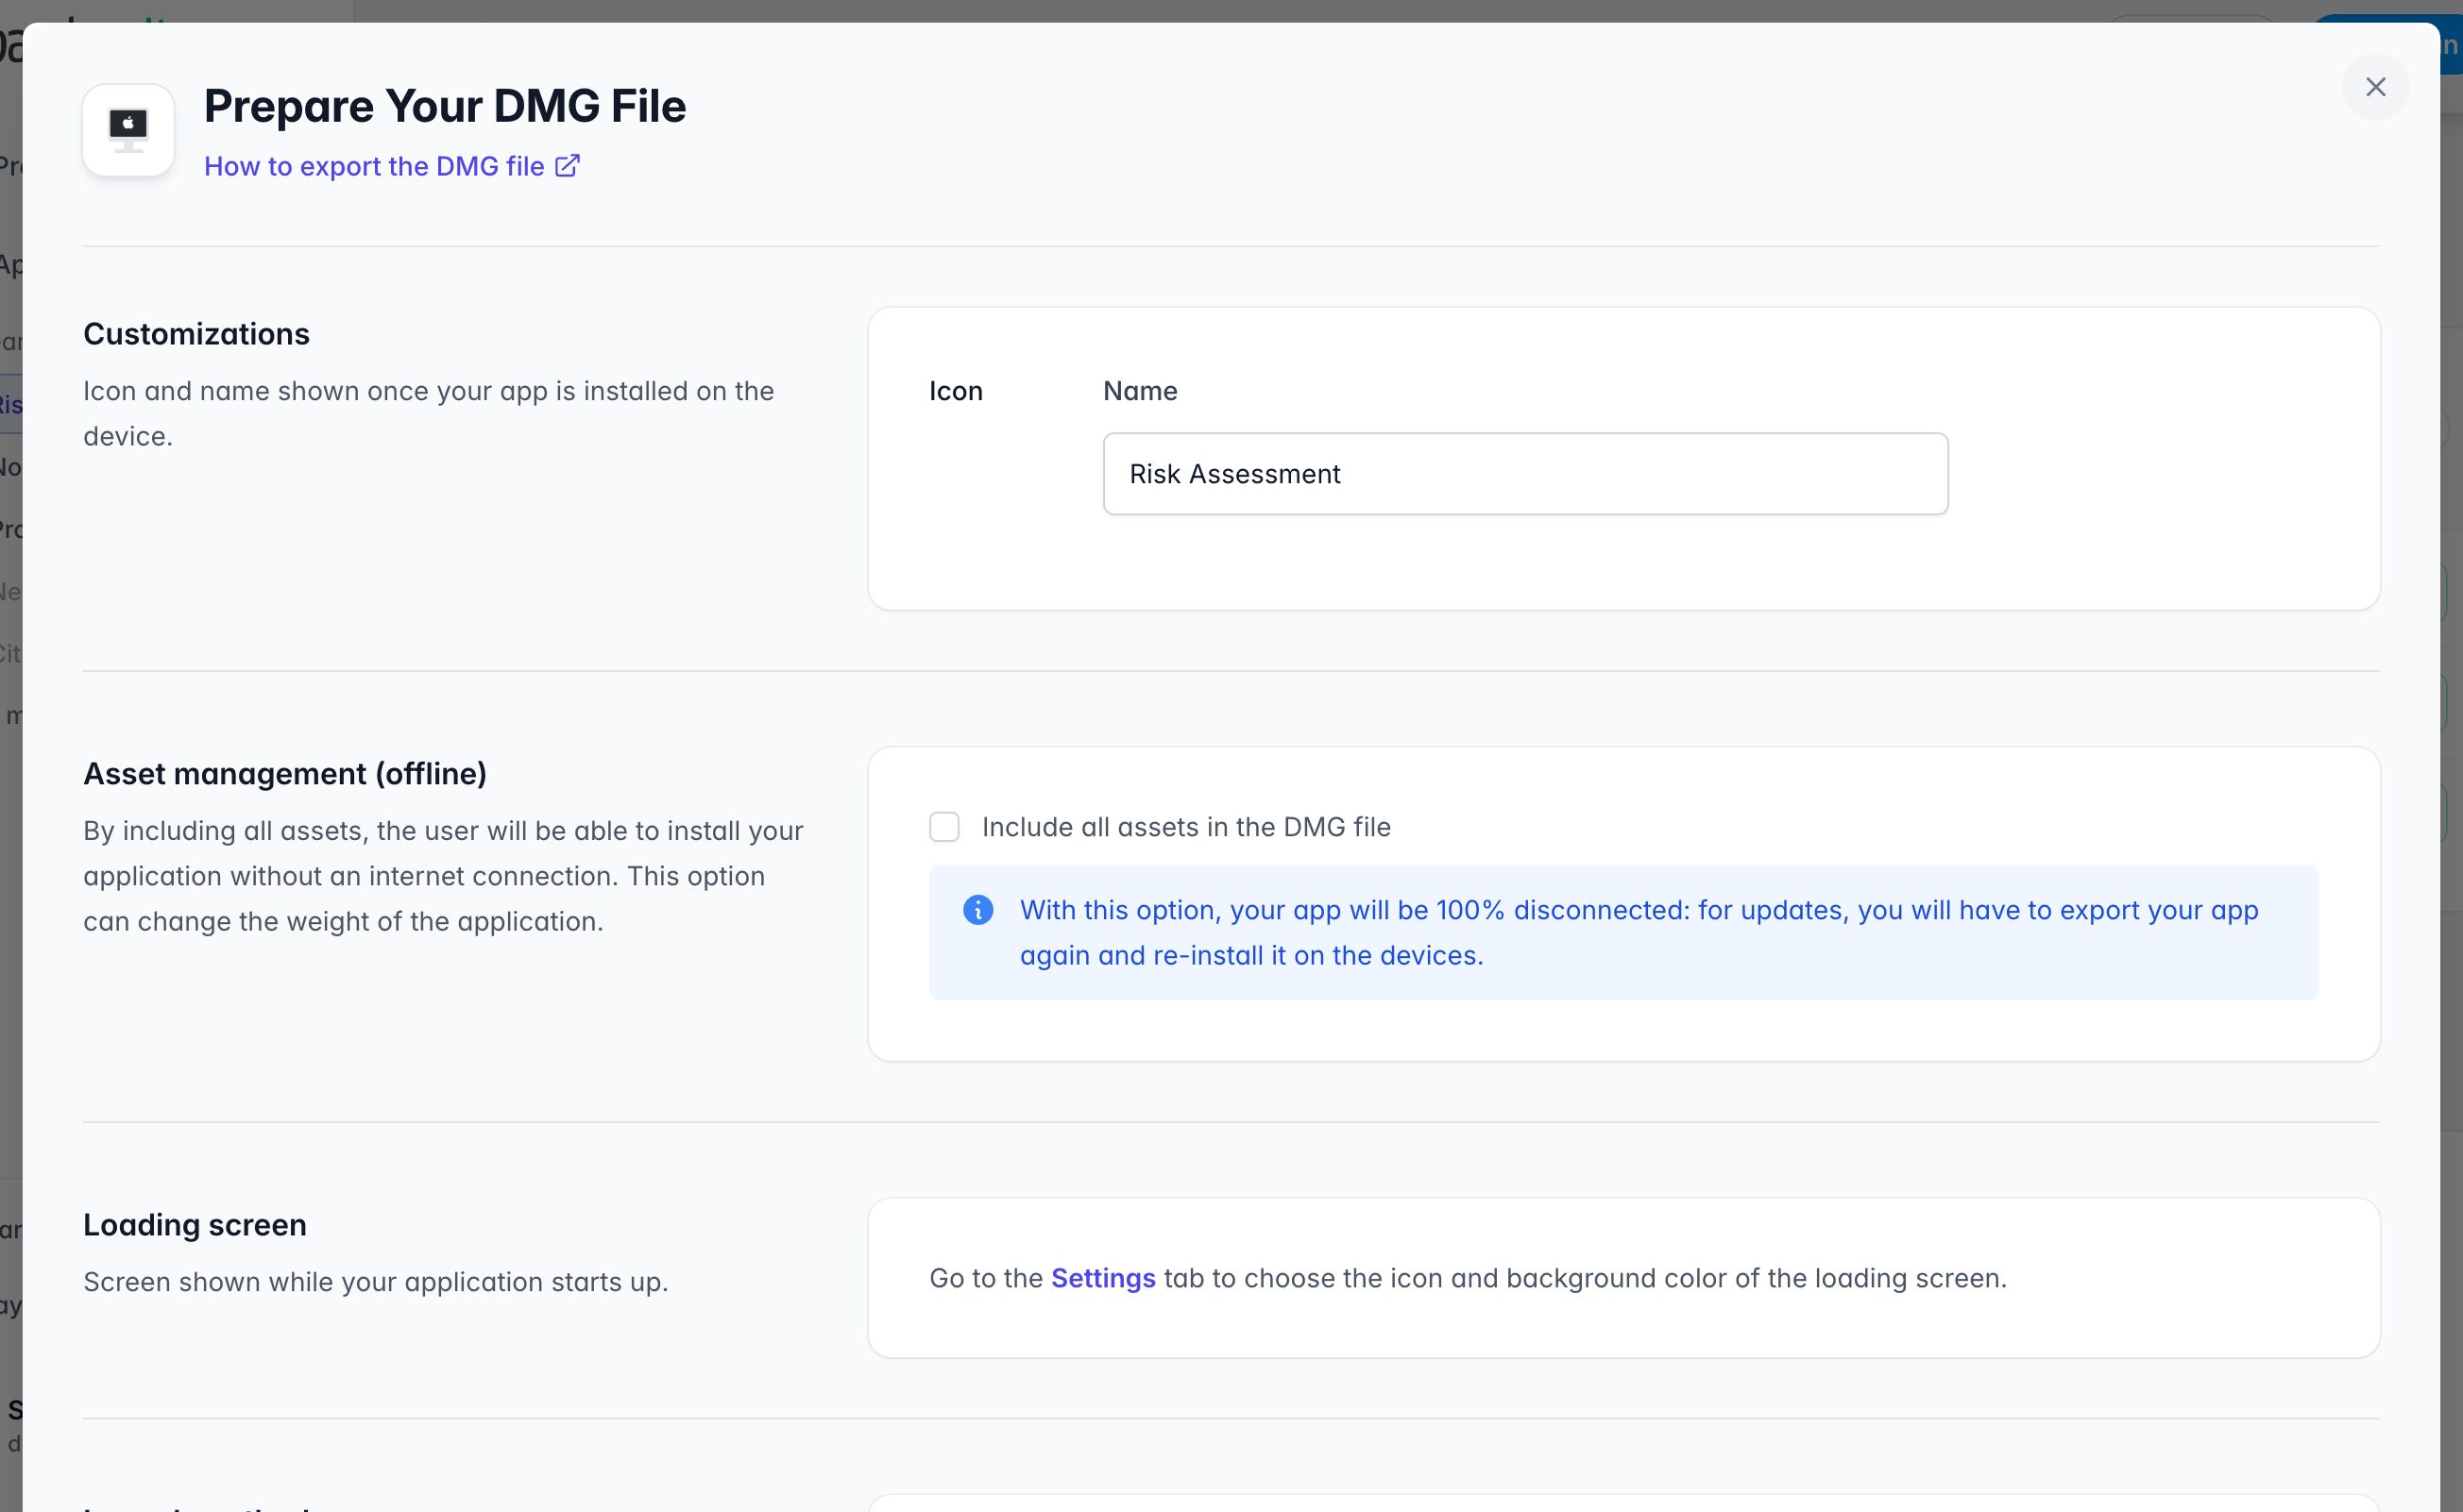Click the Customizations section heading
Viewport: 2463px width, 1512px height.
pyautogui.click(x=196, y=334)
